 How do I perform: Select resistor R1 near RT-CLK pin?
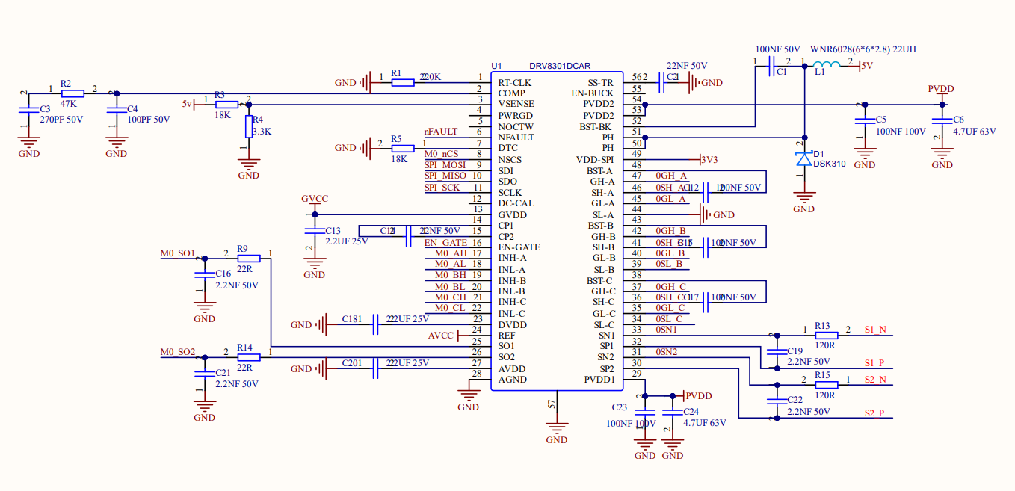pos(402,82)
